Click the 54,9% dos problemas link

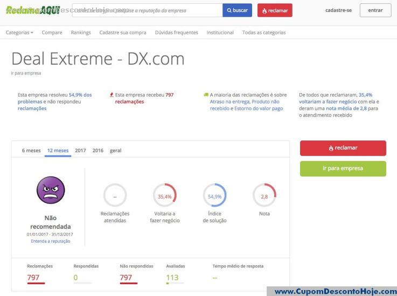55,98
